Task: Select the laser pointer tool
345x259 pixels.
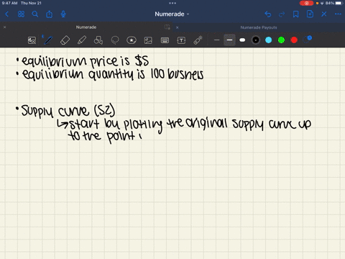Action: [198, 40]
